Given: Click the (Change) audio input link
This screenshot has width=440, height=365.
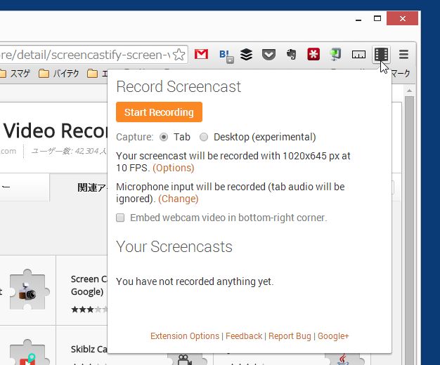Looking at the screenshot, I should pos(179,199).
